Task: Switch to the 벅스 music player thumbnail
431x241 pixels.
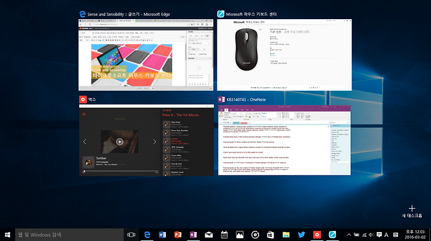Action: click(146, 140)
